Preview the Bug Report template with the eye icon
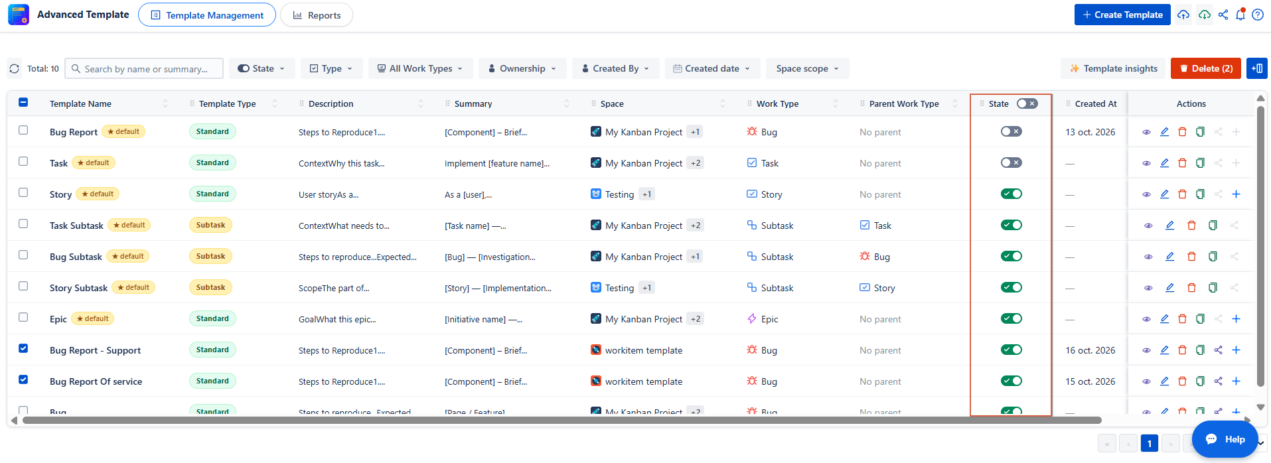This screenshot has width=1271, height=463. 1146,132
